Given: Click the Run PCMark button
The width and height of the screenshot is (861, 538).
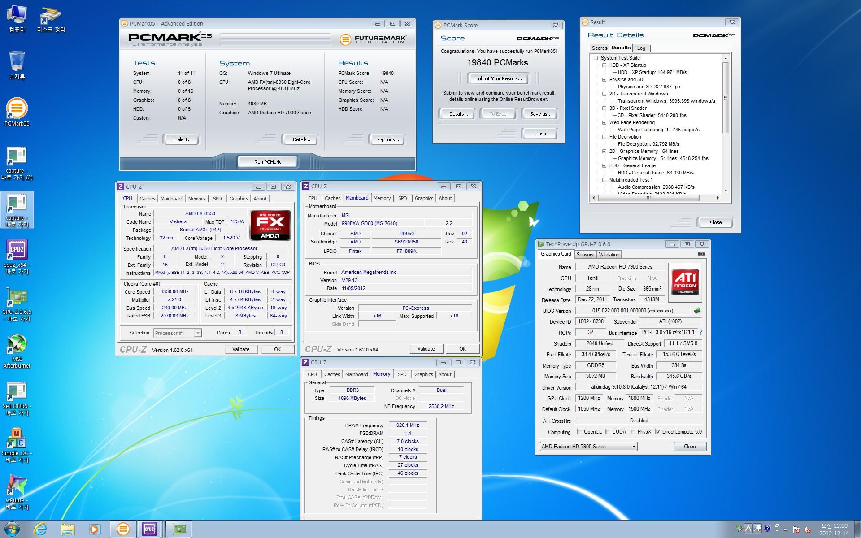Looking at the screenshot, I should pos(267,162).
